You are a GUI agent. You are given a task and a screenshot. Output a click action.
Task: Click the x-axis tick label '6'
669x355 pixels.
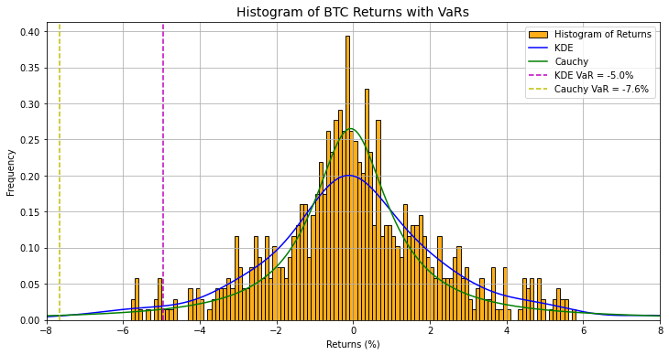point(583,330)
